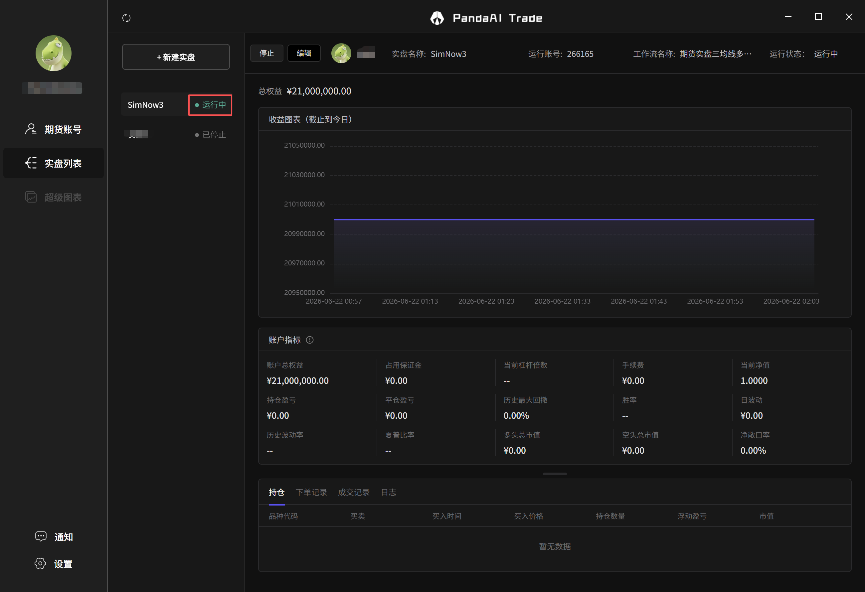This screenshot has height=592, width=865.
Task: Open the 通知 section
Action: click(54, 536)
